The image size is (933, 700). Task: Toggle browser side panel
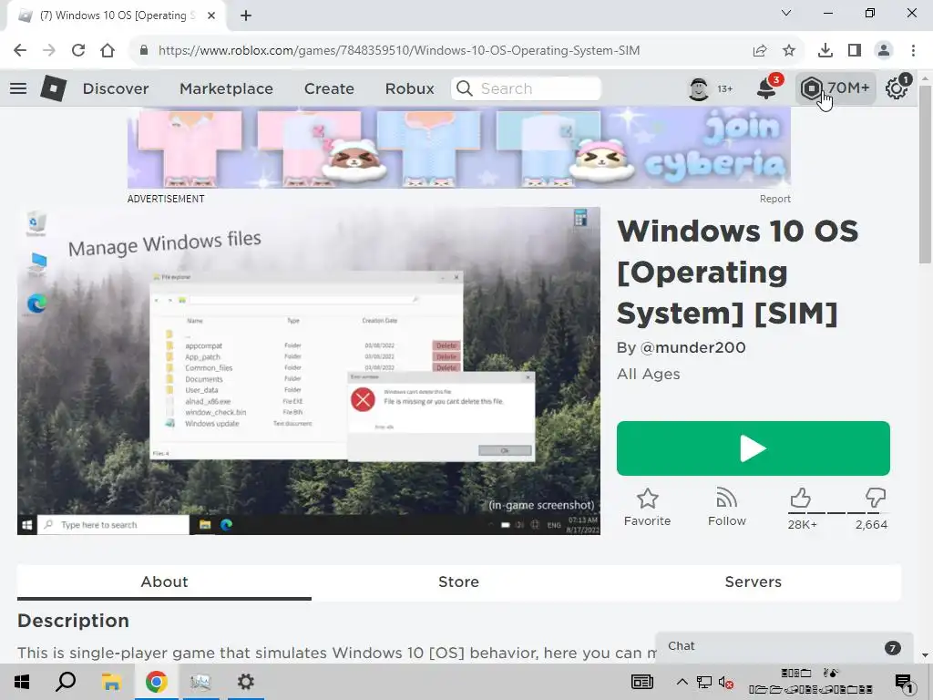pos(855,51)
